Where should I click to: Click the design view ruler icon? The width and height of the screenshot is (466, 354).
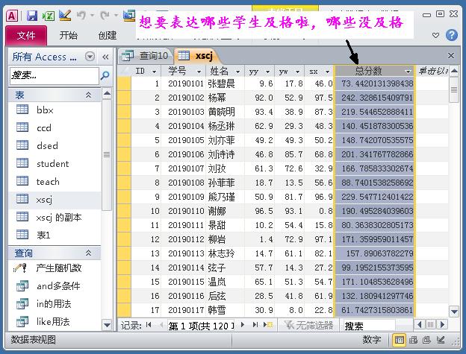point(65,15)
